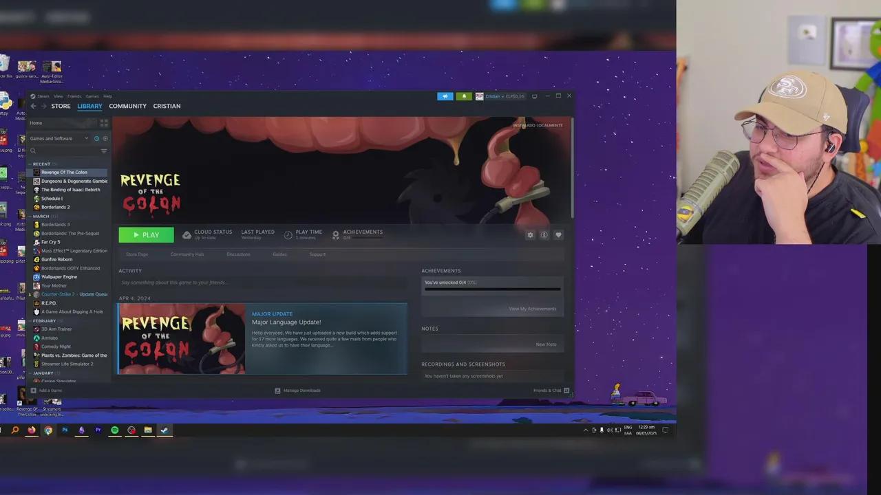Add Revenge Of The Colon to favorites heart
The image size is (881, 495).
[x=558, y=235]
